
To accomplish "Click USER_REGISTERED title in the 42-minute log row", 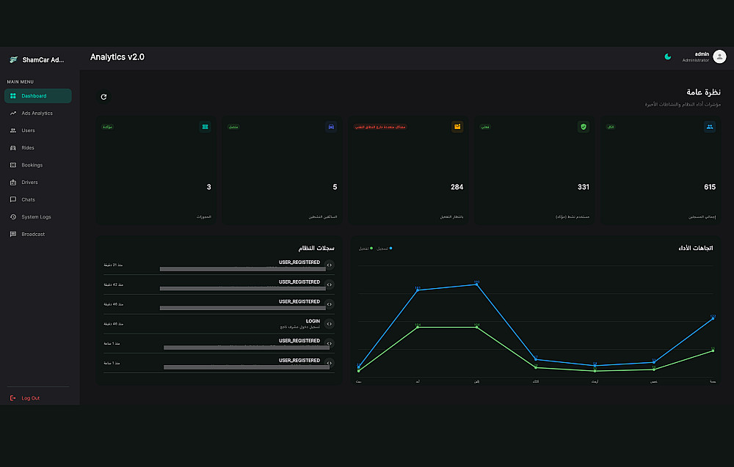I will click(299, 282).
